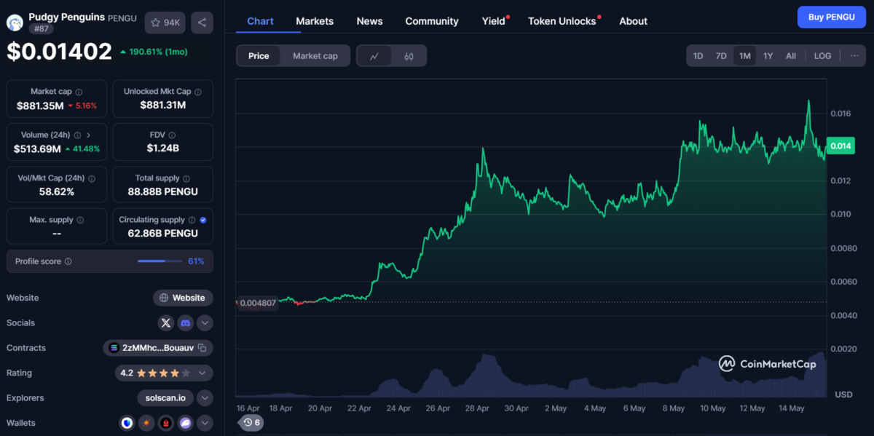This screenshot has height=436, width=874.
Task: Click the Circulating supply info icon
Action: point(192,220)
